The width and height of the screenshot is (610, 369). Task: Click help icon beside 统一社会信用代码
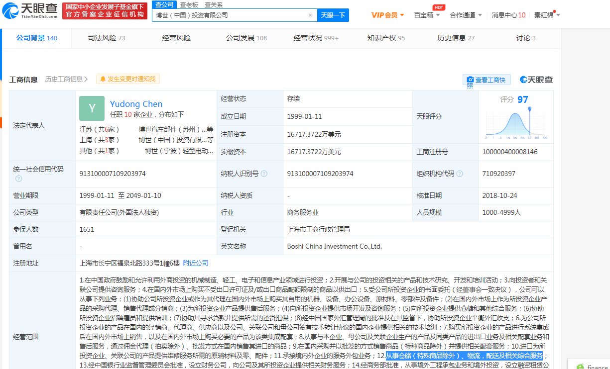click(18, 179)
